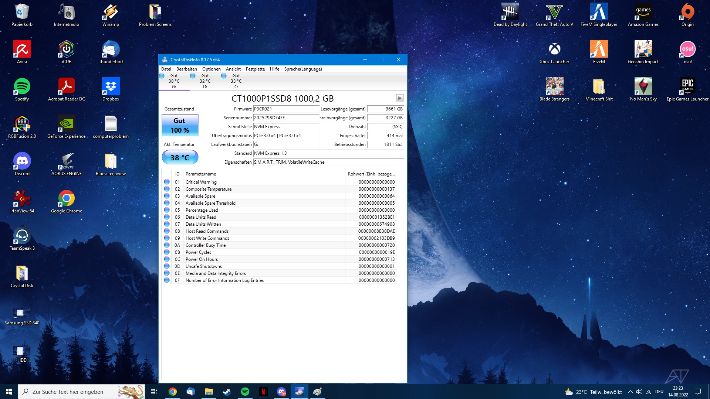Image resolution: width=710 pixels, height=399 pixels.
Task: Select the C: drive tab
Action: 236,81
